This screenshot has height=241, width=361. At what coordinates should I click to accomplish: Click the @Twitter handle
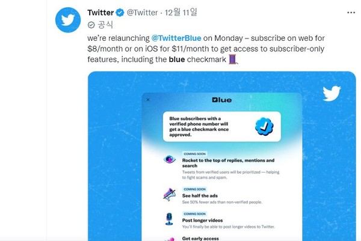click(142, 12)
